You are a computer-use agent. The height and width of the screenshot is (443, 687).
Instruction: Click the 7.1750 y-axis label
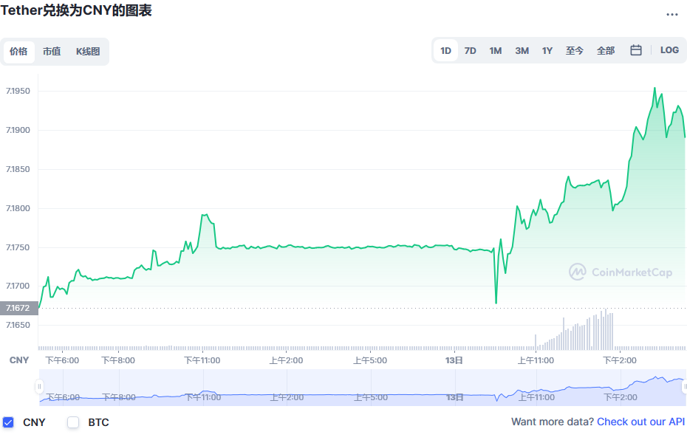point(18,247)
